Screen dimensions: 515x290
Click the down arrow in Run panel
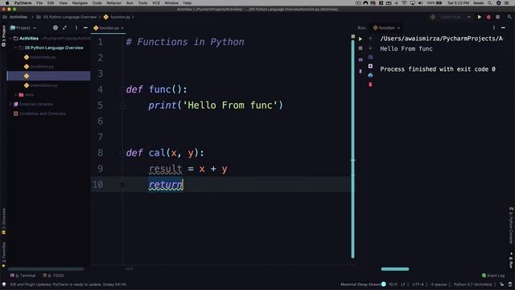click(x=370, y=48)
